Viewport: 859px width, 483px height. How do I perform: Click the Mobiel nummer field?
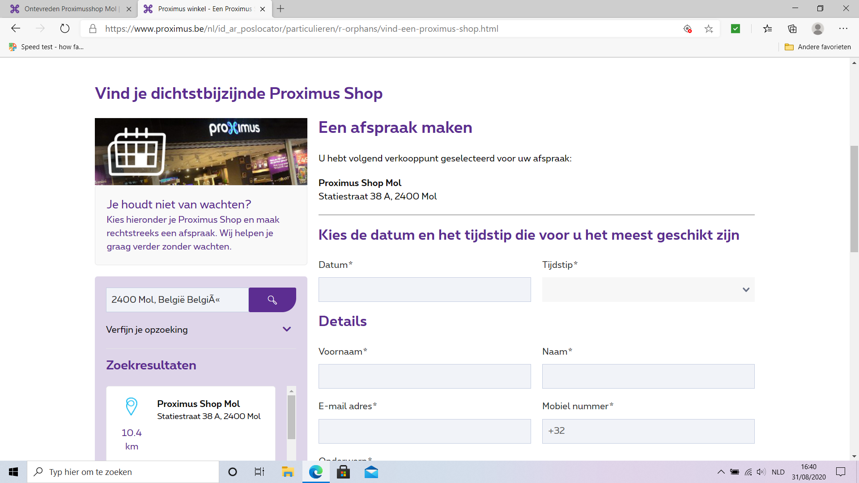coord(648,431)
